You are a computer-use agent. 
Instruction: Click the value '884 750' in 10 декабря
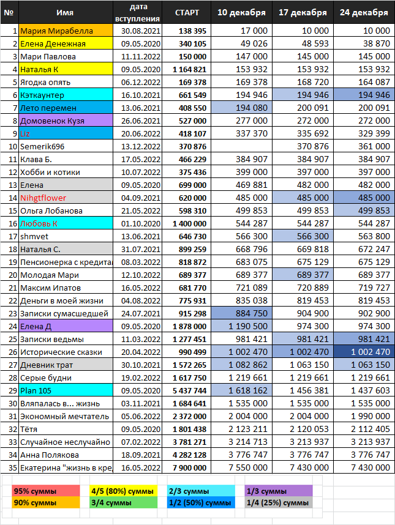coord(241,313)
